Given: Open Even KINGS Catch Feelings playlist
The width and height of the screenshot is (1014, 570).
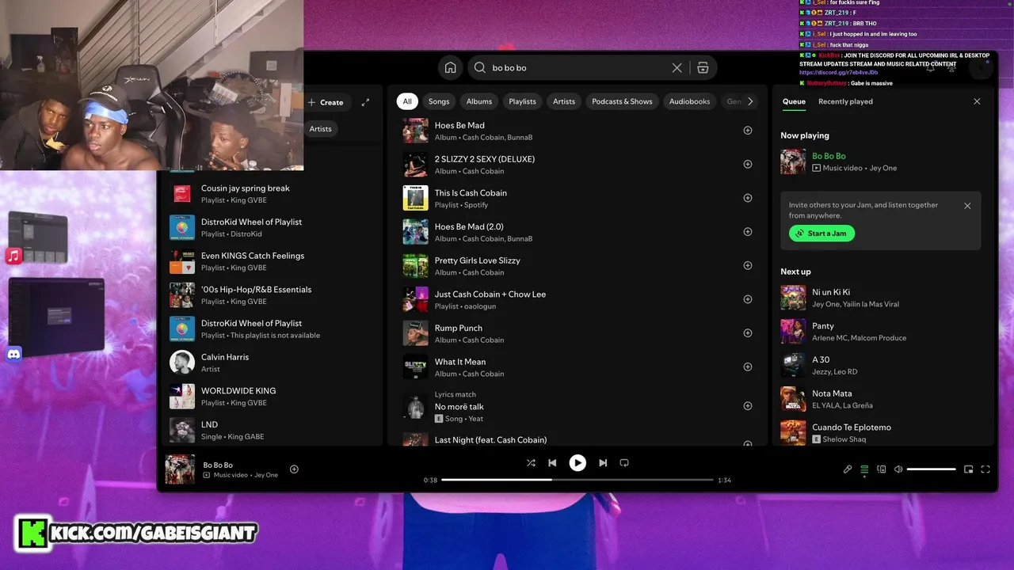Looking at the screenshot, I should pos(269,261).
